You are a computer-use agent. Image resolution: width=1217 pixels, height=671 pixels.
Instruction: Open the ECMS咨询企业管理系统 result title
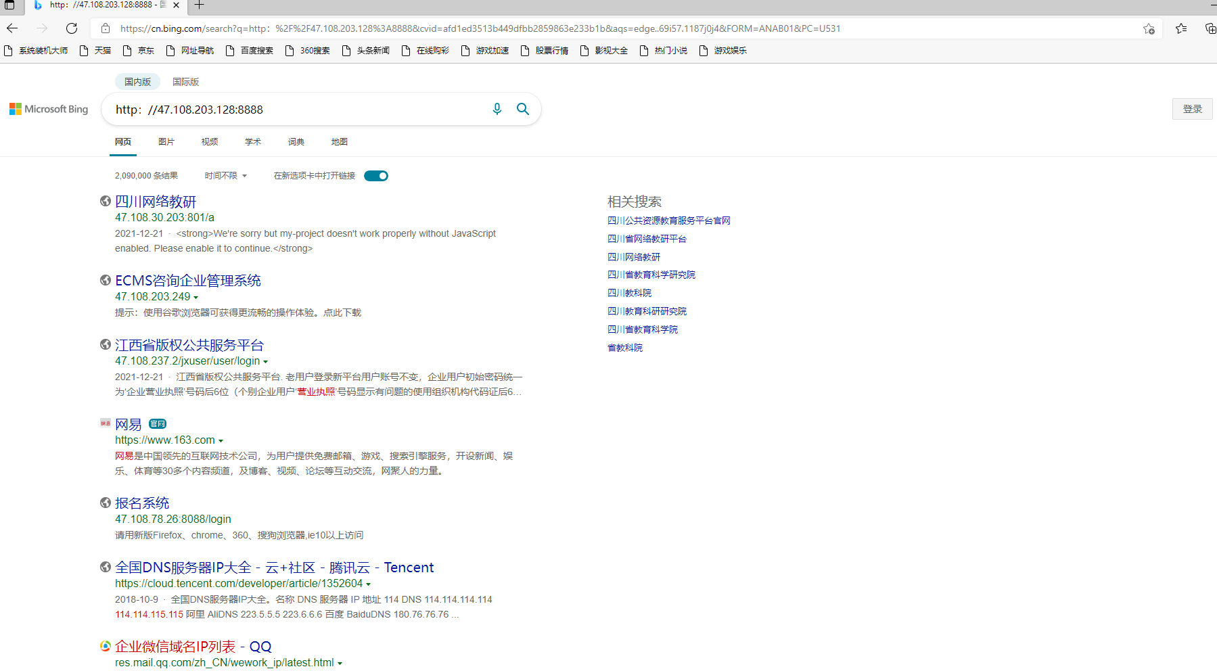[x=188, y=281]
